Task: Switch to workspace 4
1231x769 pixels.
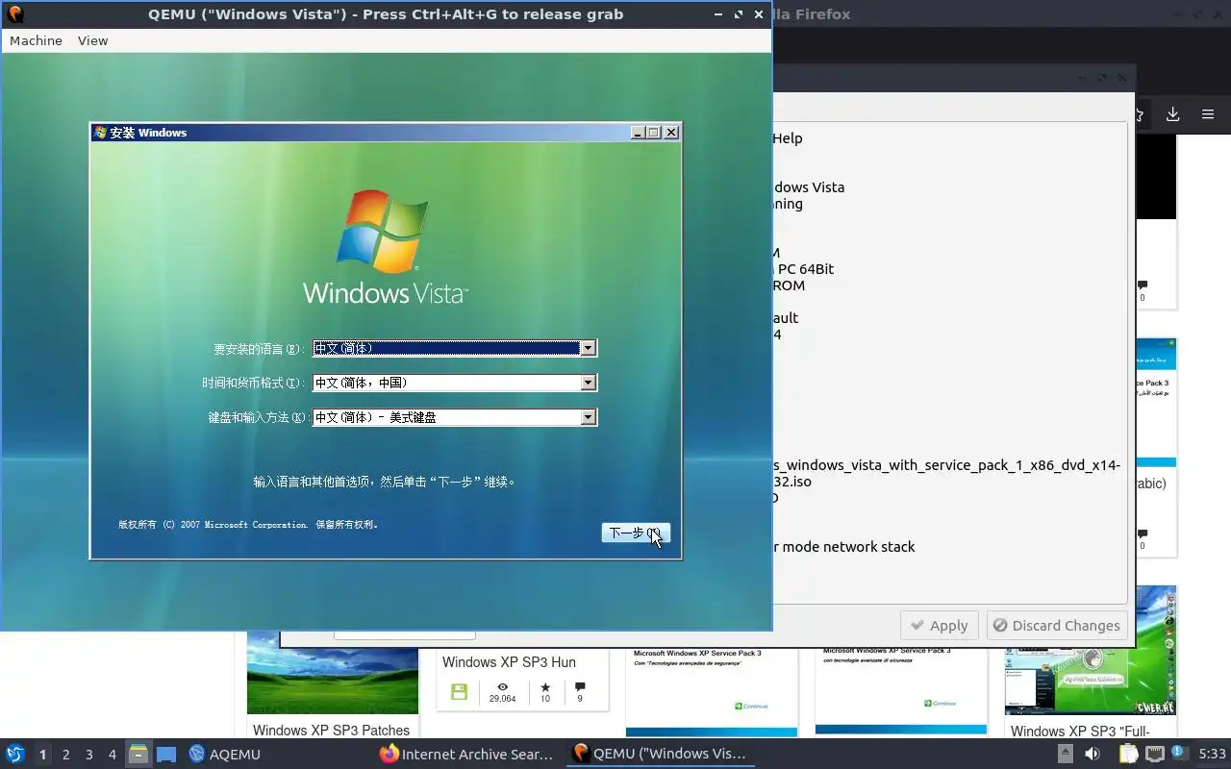Action: click(113, 755)
